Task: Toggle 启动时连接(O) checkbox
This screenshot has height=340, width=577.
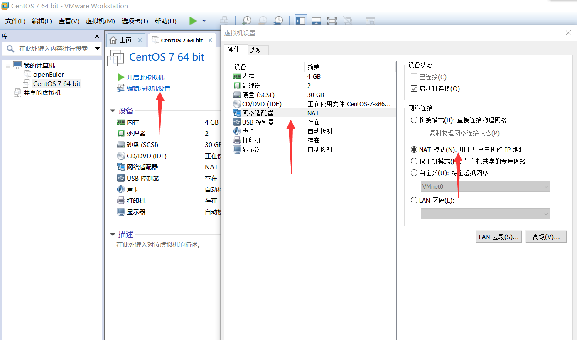Action: 414,88
